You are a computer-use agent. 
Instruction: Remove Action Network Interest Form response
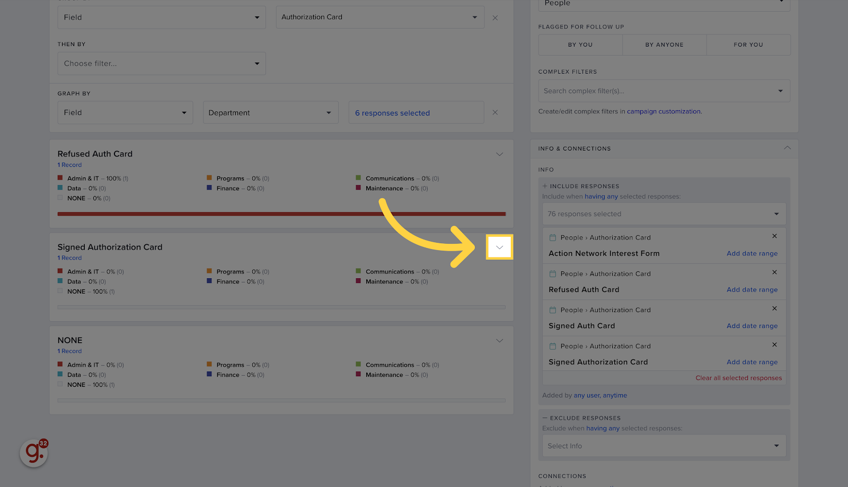[774, 236]
